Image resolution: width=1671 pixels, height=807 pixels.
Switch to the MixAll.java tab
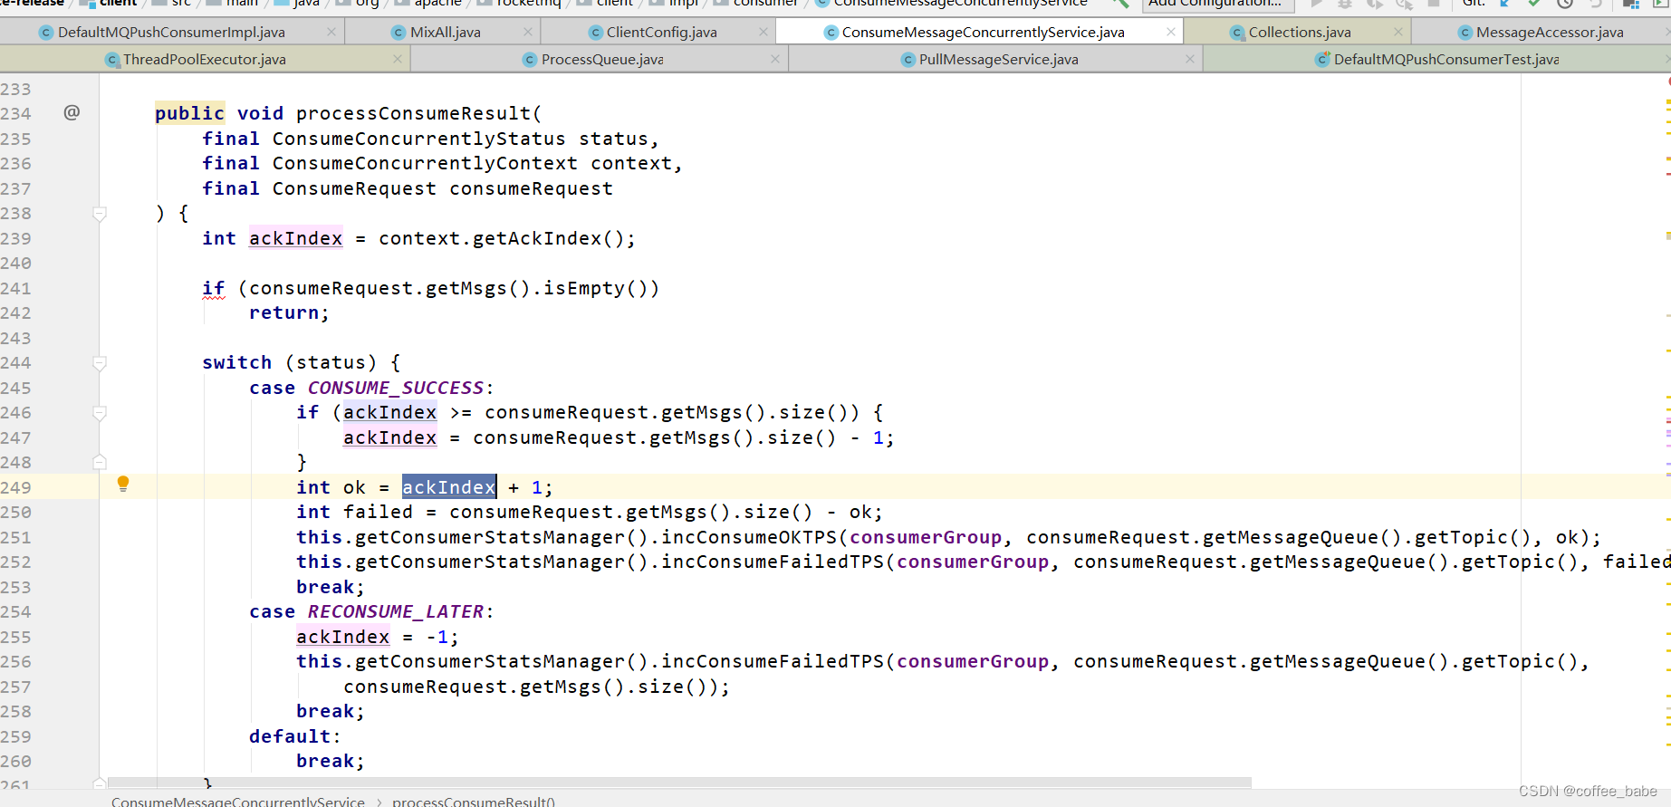pyautogui.click(x=445, y=32)
